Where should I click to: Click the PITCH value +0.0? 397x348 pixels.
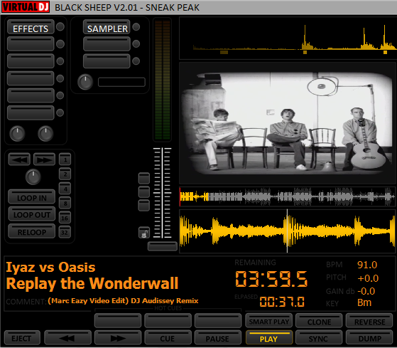(x=368, y=278)
